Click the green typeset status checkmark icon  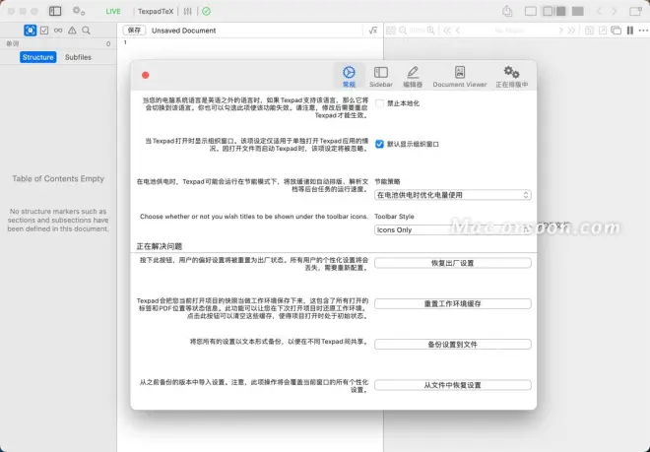pos(206,11)
